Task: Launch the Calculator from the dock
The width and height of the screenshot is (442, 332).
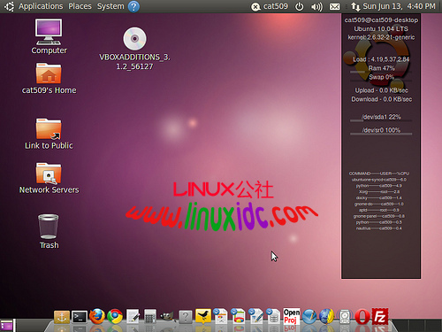Action: [x=150, y=317]
